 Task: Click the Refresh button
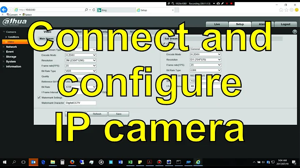tap(97, 114)
